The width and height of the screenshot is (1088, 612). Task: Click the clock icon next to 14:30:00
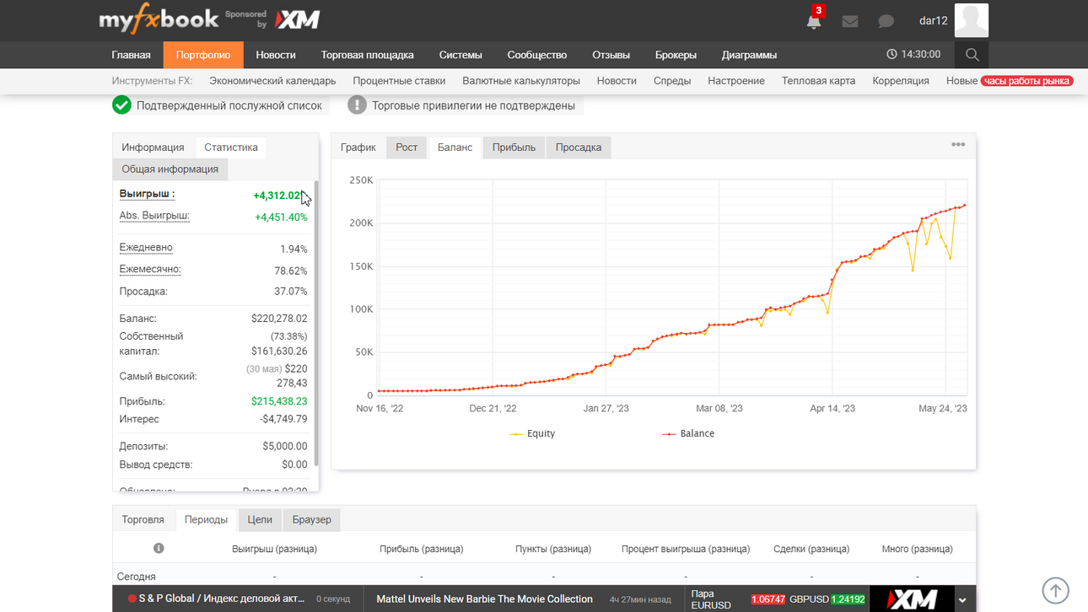click(x=891, y=54)
